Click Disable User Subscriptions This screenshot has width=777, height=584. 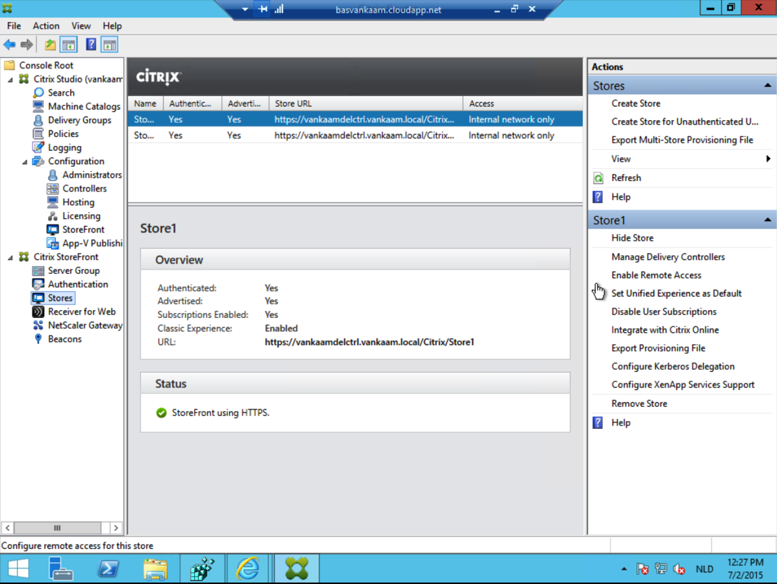click(664, 312)
